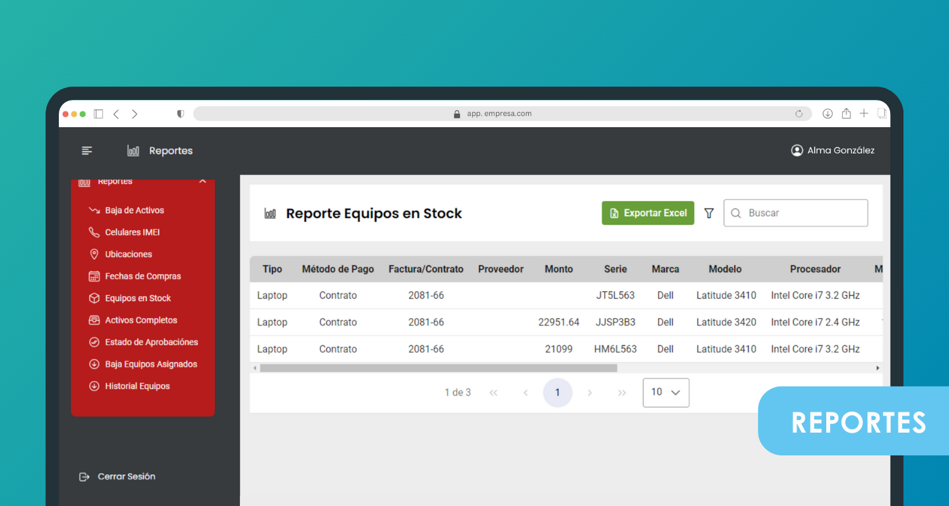Open Baja de Activos report
This screenshot has height=506, width=949.
pyautogui.click(x=134, y=211)
